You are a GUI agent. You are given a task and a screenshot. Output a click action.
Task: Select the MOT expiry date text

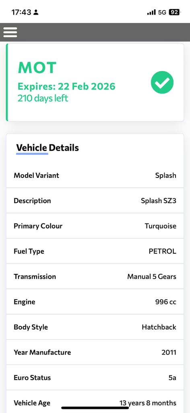coord(66,86)
